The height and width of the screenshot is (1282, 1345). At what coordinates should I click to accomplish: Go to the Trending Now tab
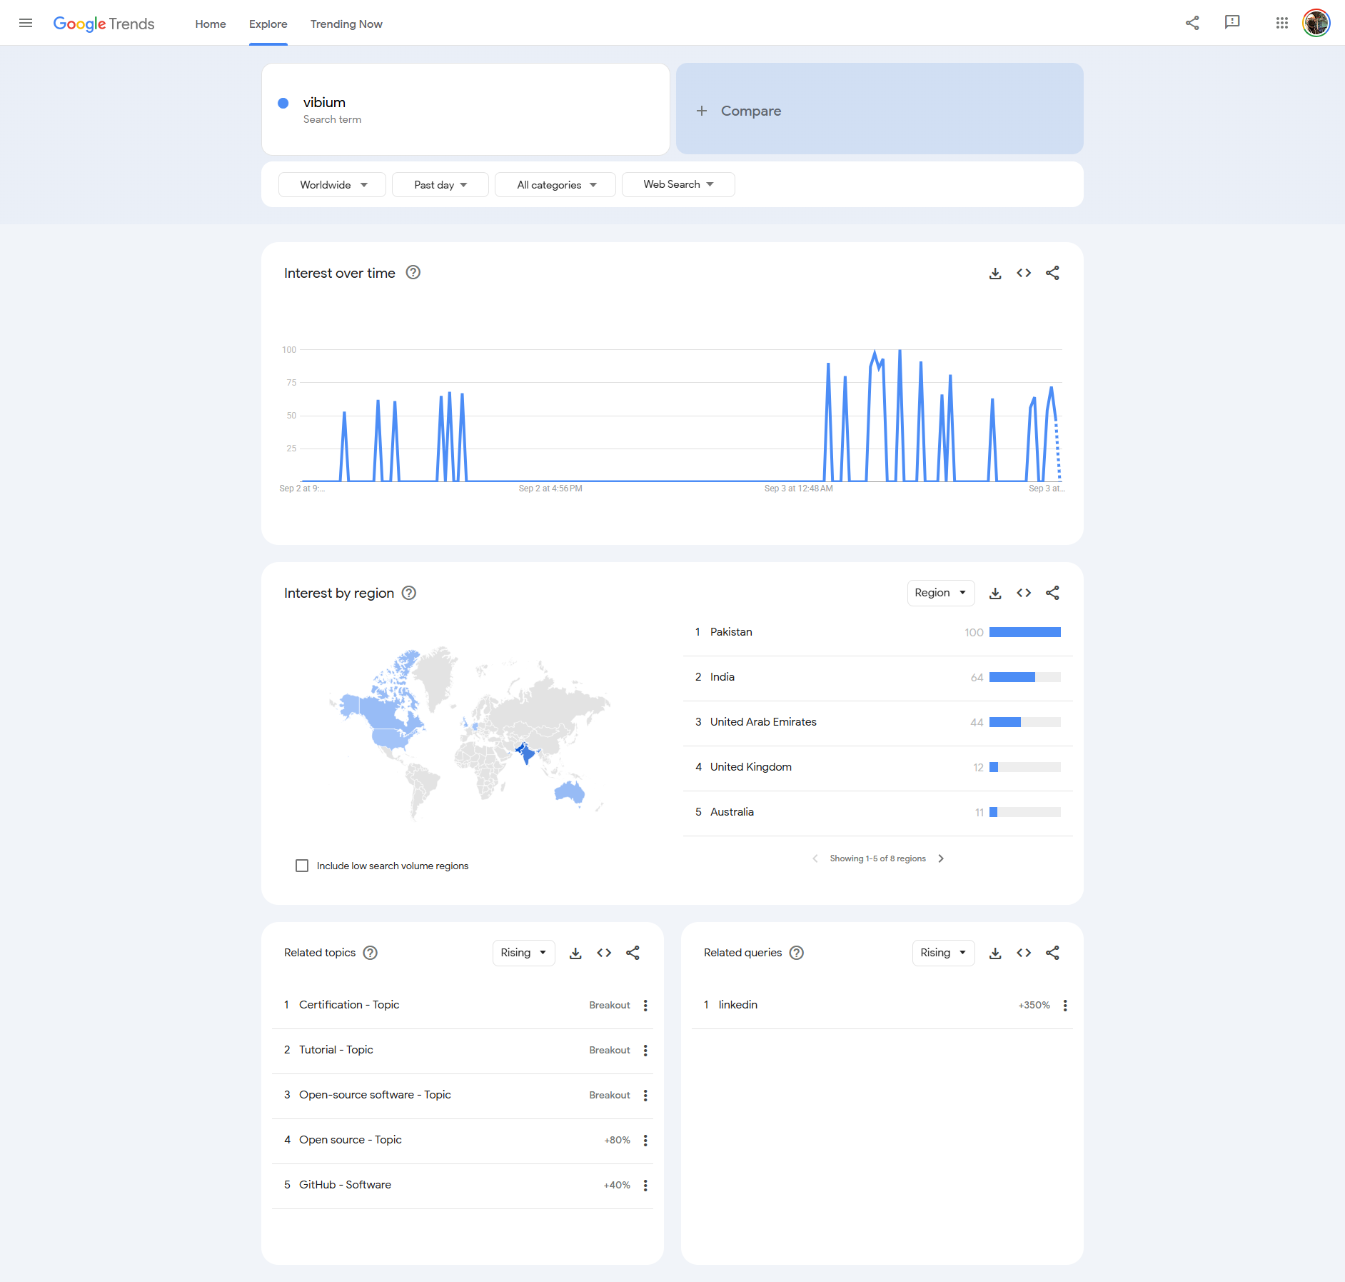tap(346, 24)
